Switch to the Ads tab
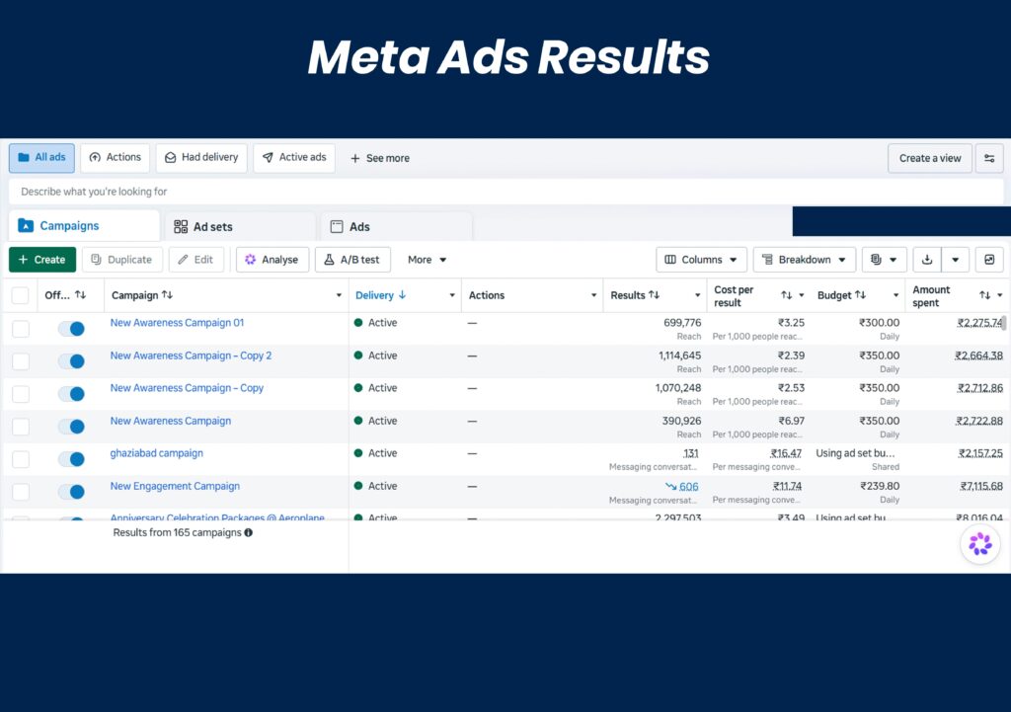The width and height of the screenshot is (1011, 712). coord(397,226)
